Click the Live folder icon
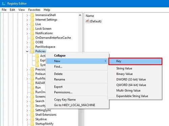Viewport: 169px width, 126px height. pos(32,24)
